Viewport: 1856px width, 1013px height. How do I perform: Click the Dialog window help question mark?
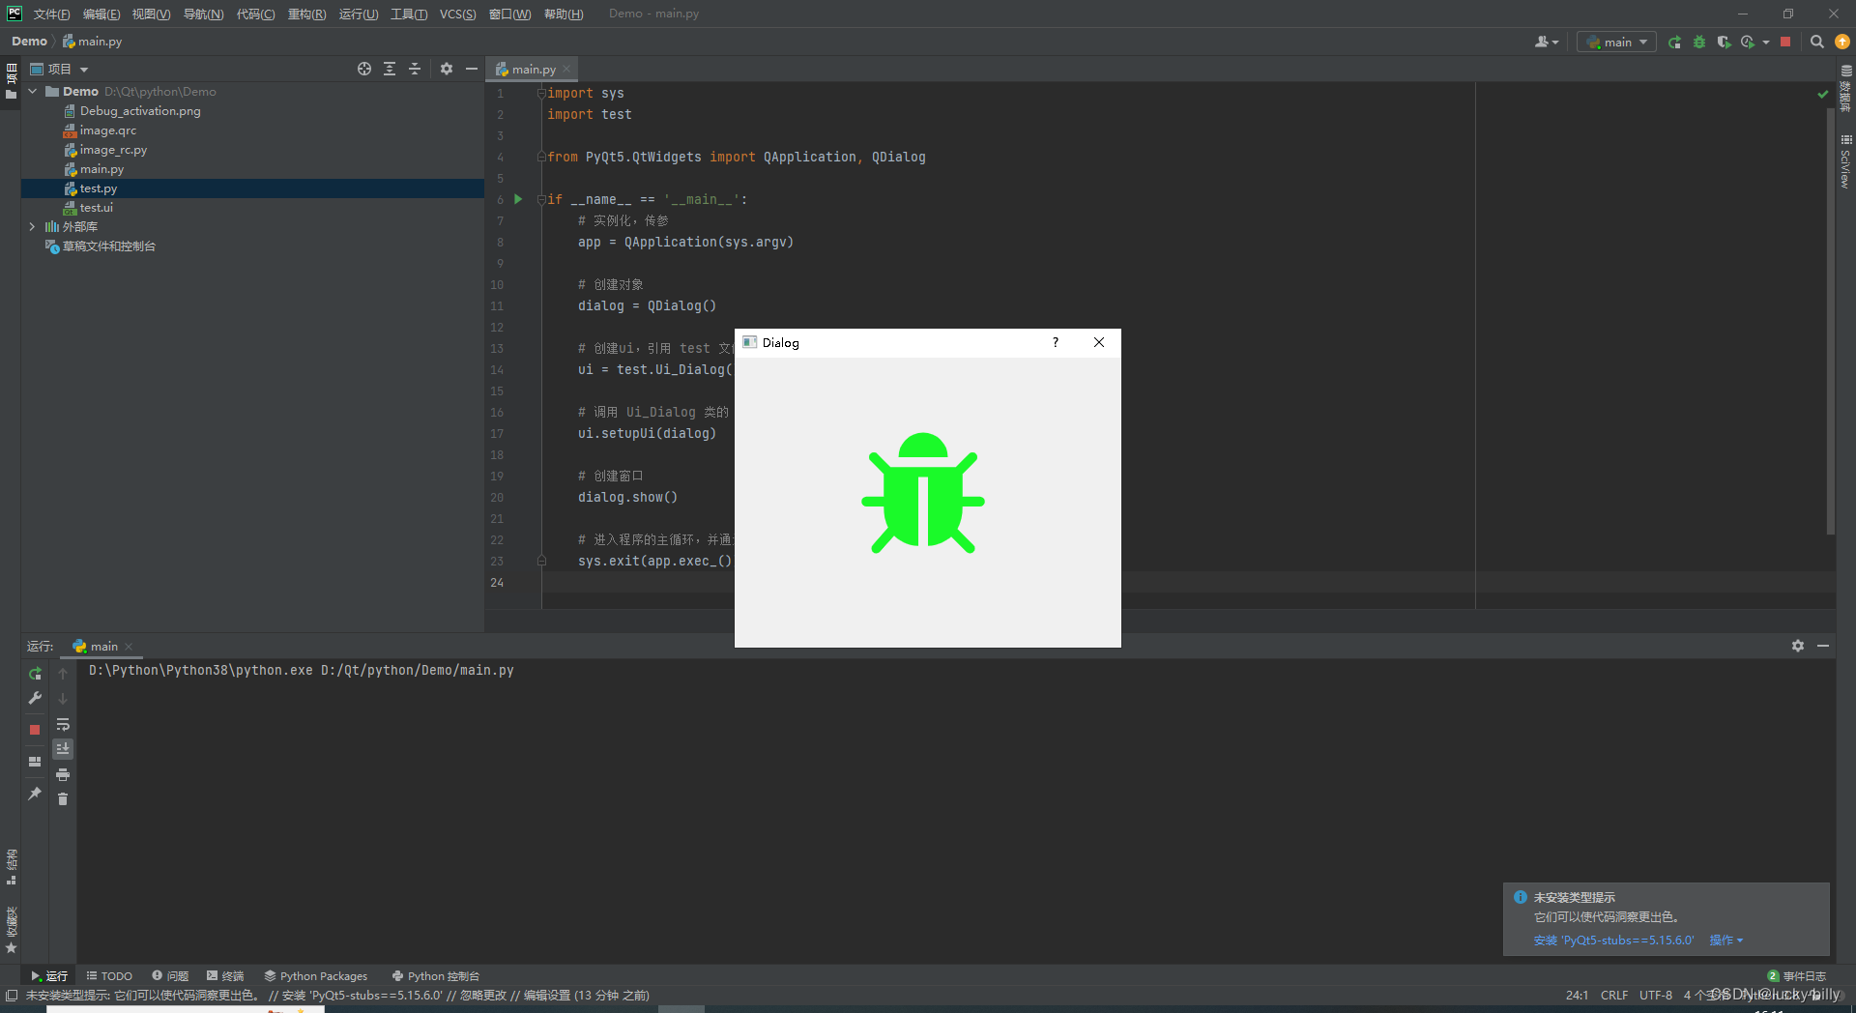[1056, 342]
